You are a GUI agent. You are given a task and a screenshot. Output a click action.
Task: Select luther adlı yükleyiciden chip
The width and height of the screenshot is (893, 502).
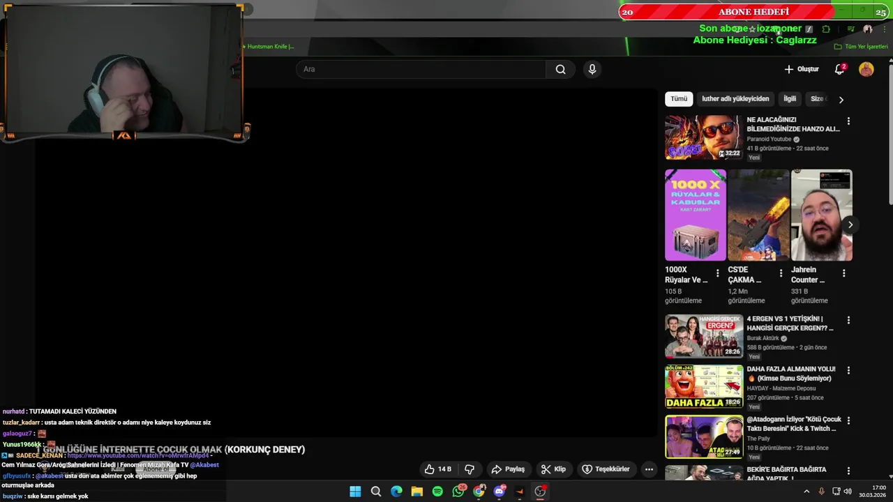click(x=735, y=99)
